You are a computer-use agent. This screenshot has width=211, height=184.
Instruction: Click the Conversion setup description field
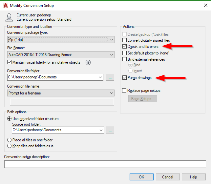[105, 164]
